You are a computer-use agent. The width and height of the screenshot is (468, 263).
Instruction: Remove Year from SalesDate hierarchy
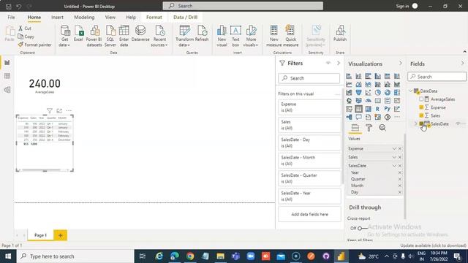pos(400,172)
